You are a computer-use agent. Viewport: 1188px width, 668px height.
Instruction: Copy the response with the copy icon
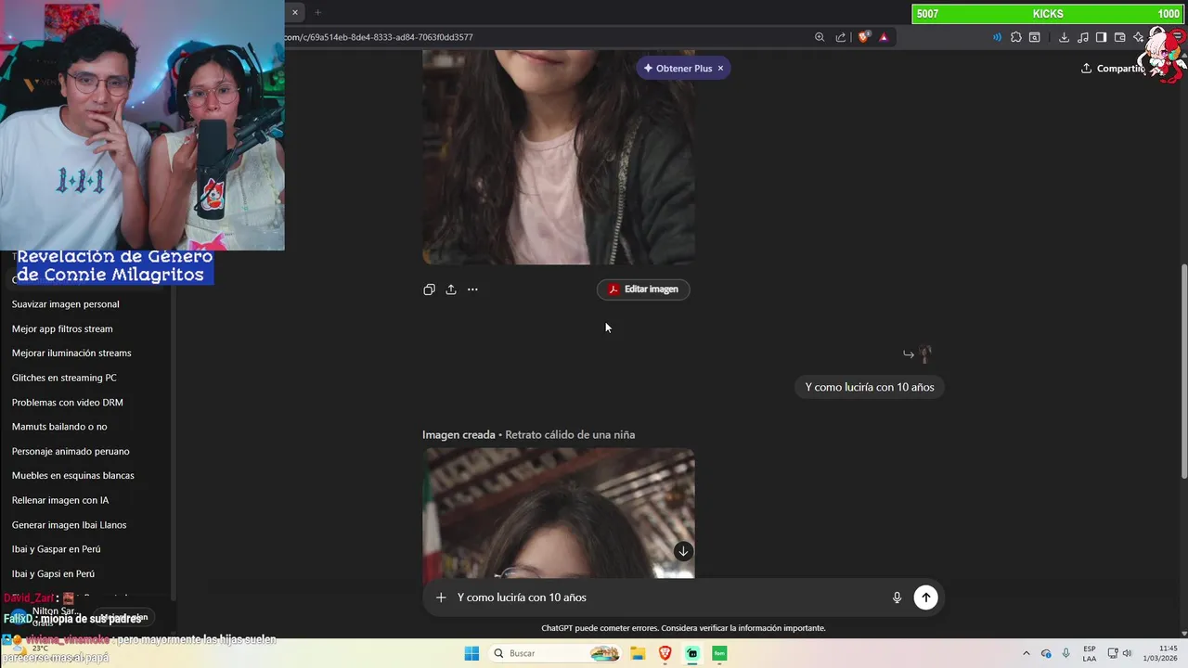coord(429,289)
